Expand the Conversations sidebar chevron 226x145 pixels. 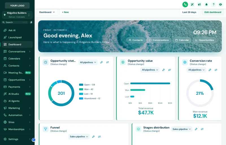click(x=30, y=51)
